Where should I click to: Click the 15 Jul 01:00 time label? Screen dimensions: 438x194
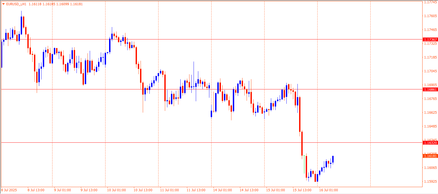tap(276, 190)
